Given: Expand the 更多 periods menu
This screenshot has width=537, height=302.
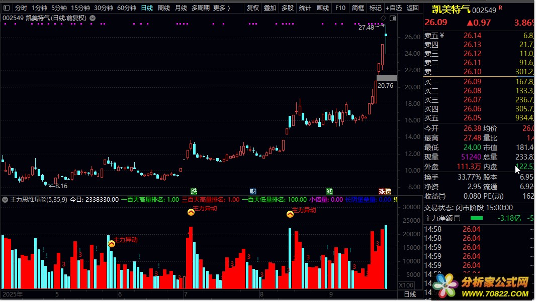Looking at the screenshot, I should pos(222,8).
